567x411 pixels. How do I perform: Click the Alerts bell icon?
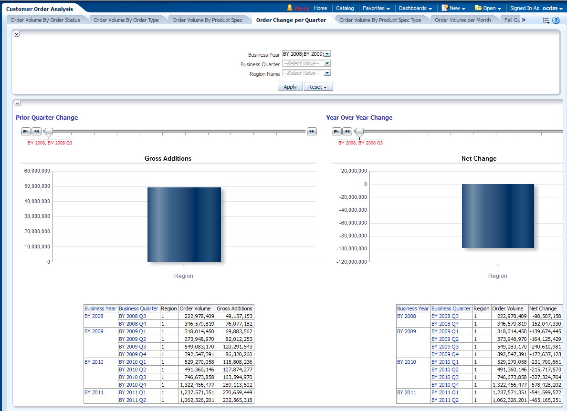290,8
